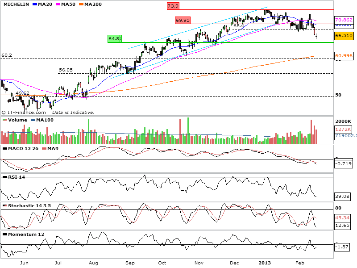Click the red 45.34 stochastic value
The height and width of the screenshot is (268, 357).
coord(342,218)
